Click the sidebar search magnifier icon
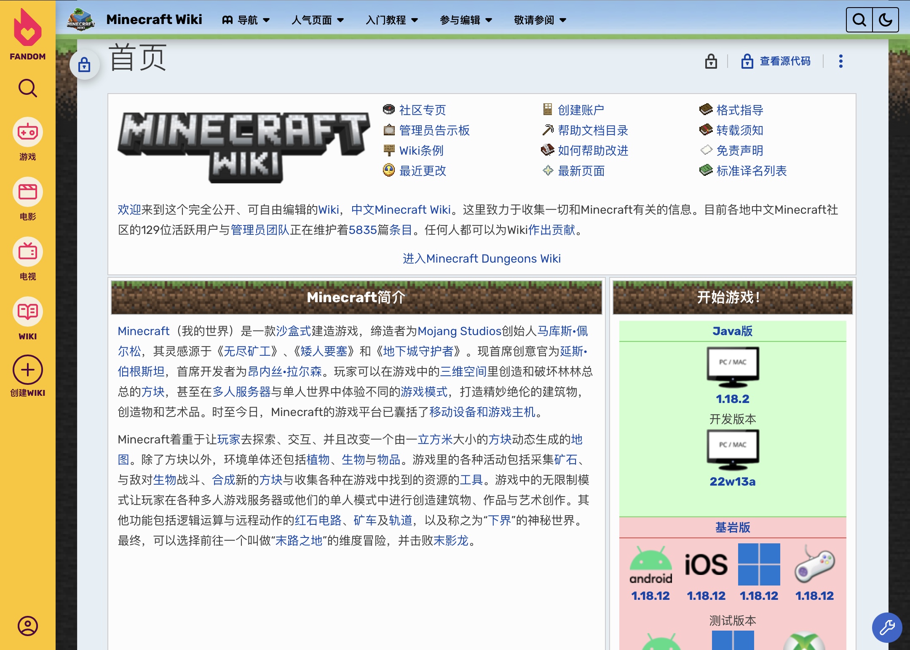Viewport: 910px width, 650px height. point(28,88)
